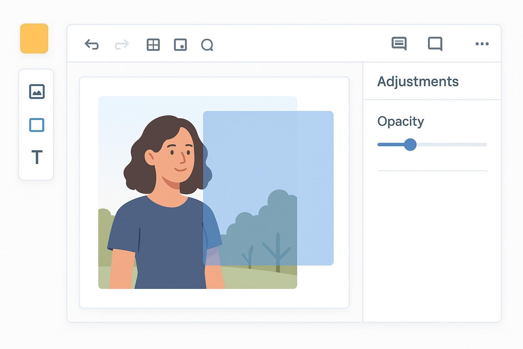523x349 pixels.
Task: Click the undo arrow in the toolbar
Action: [92, 45]
